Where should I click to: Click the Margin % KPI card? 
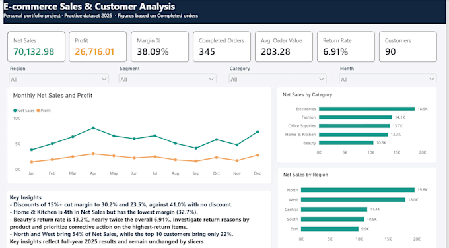(160, 47)
